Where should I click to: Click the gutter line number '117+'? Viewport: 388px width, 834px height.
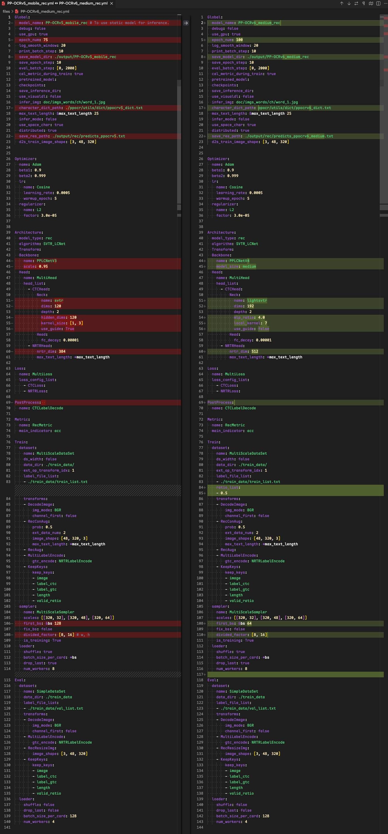tap(201, 675)
